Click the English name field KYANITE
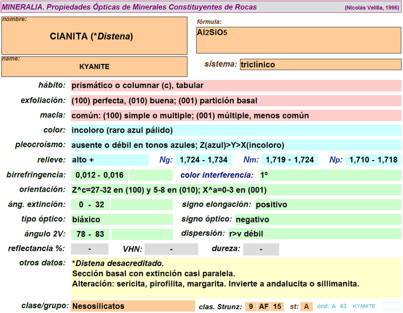The width and height of the screenshot is (403, 313). click(x=94, y=66)
